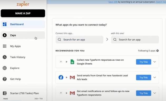Click the Get Help question mark icon

[5, 79]
